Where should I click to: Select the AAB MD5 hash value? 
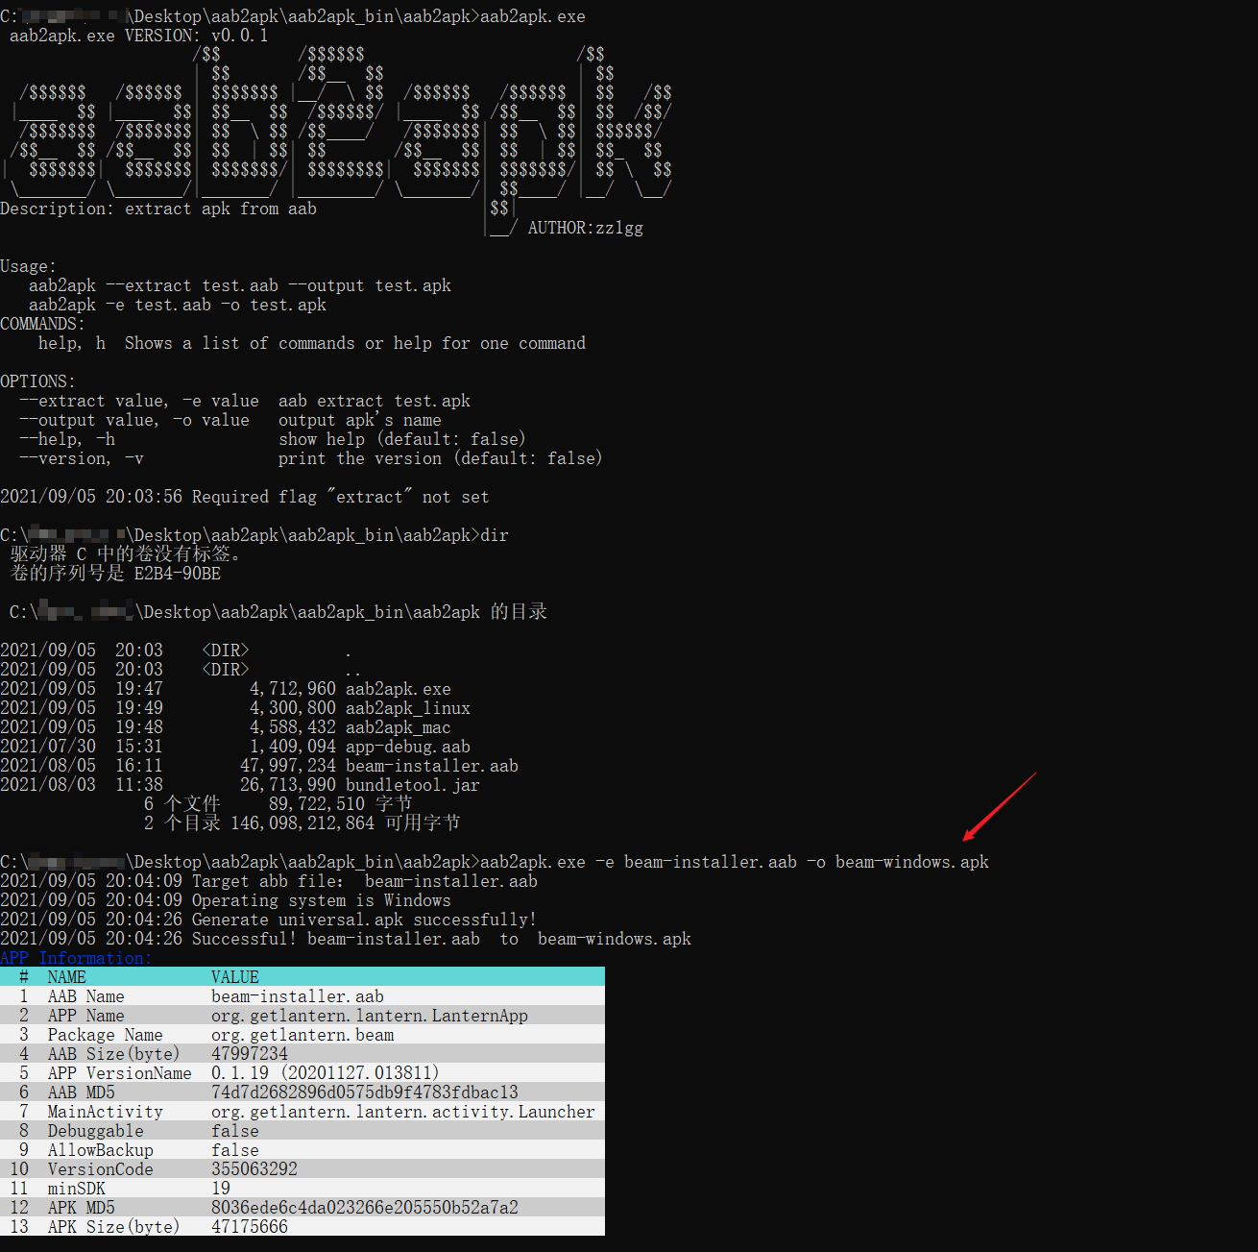[x=364, y=1092]
